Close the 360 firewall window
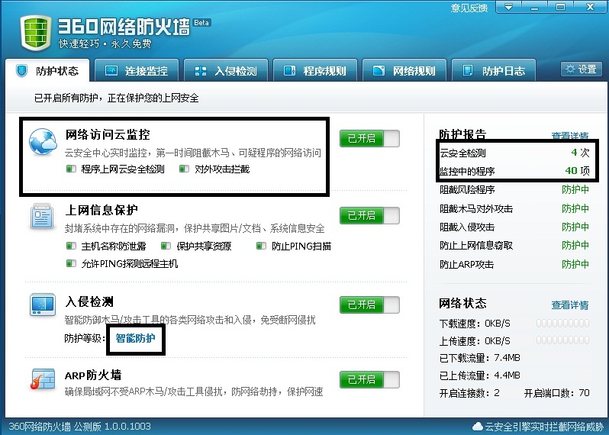609x435 pixels. [x=591, y=7]
